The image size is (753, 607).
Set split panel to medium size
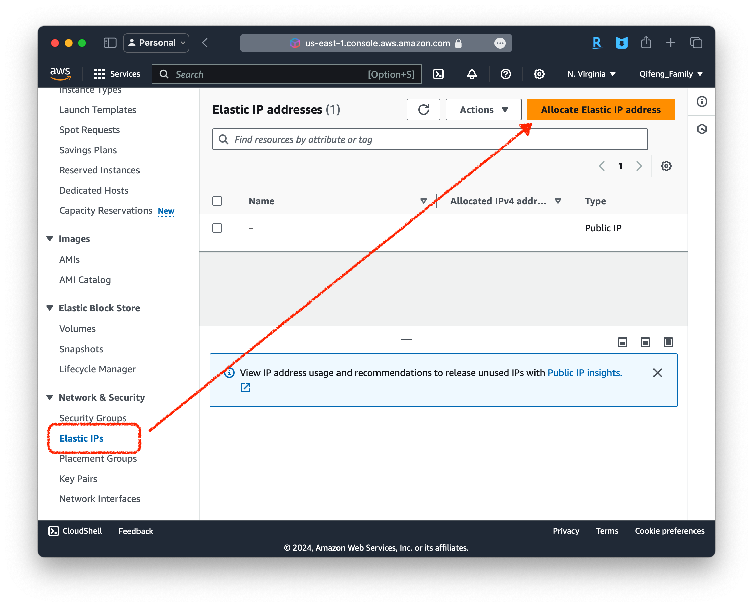pos(645,342)
